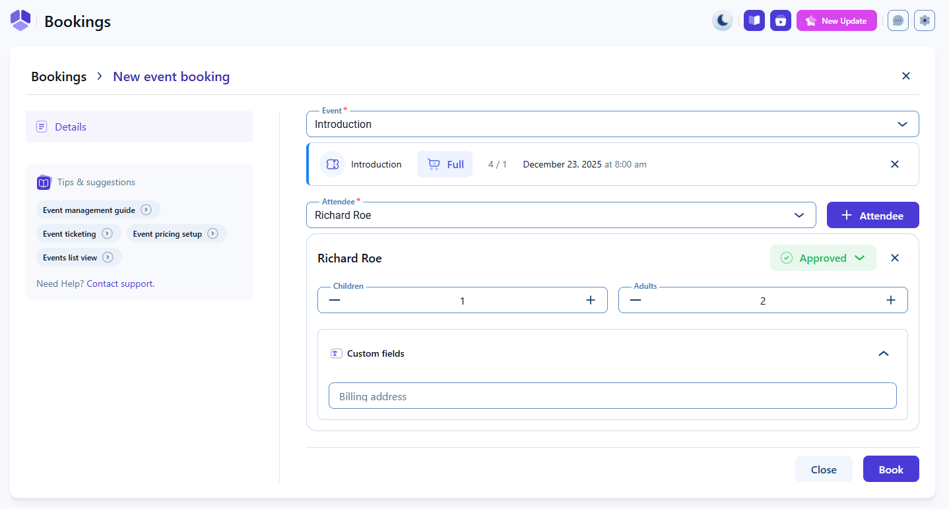Remove the selected Introduction event card
The width and height of the screenshot is (949, 509).
point(895,164)
